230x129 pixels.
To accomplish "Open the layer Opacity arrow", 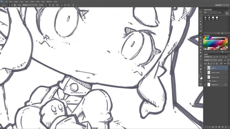I will [x=228, y=60].
